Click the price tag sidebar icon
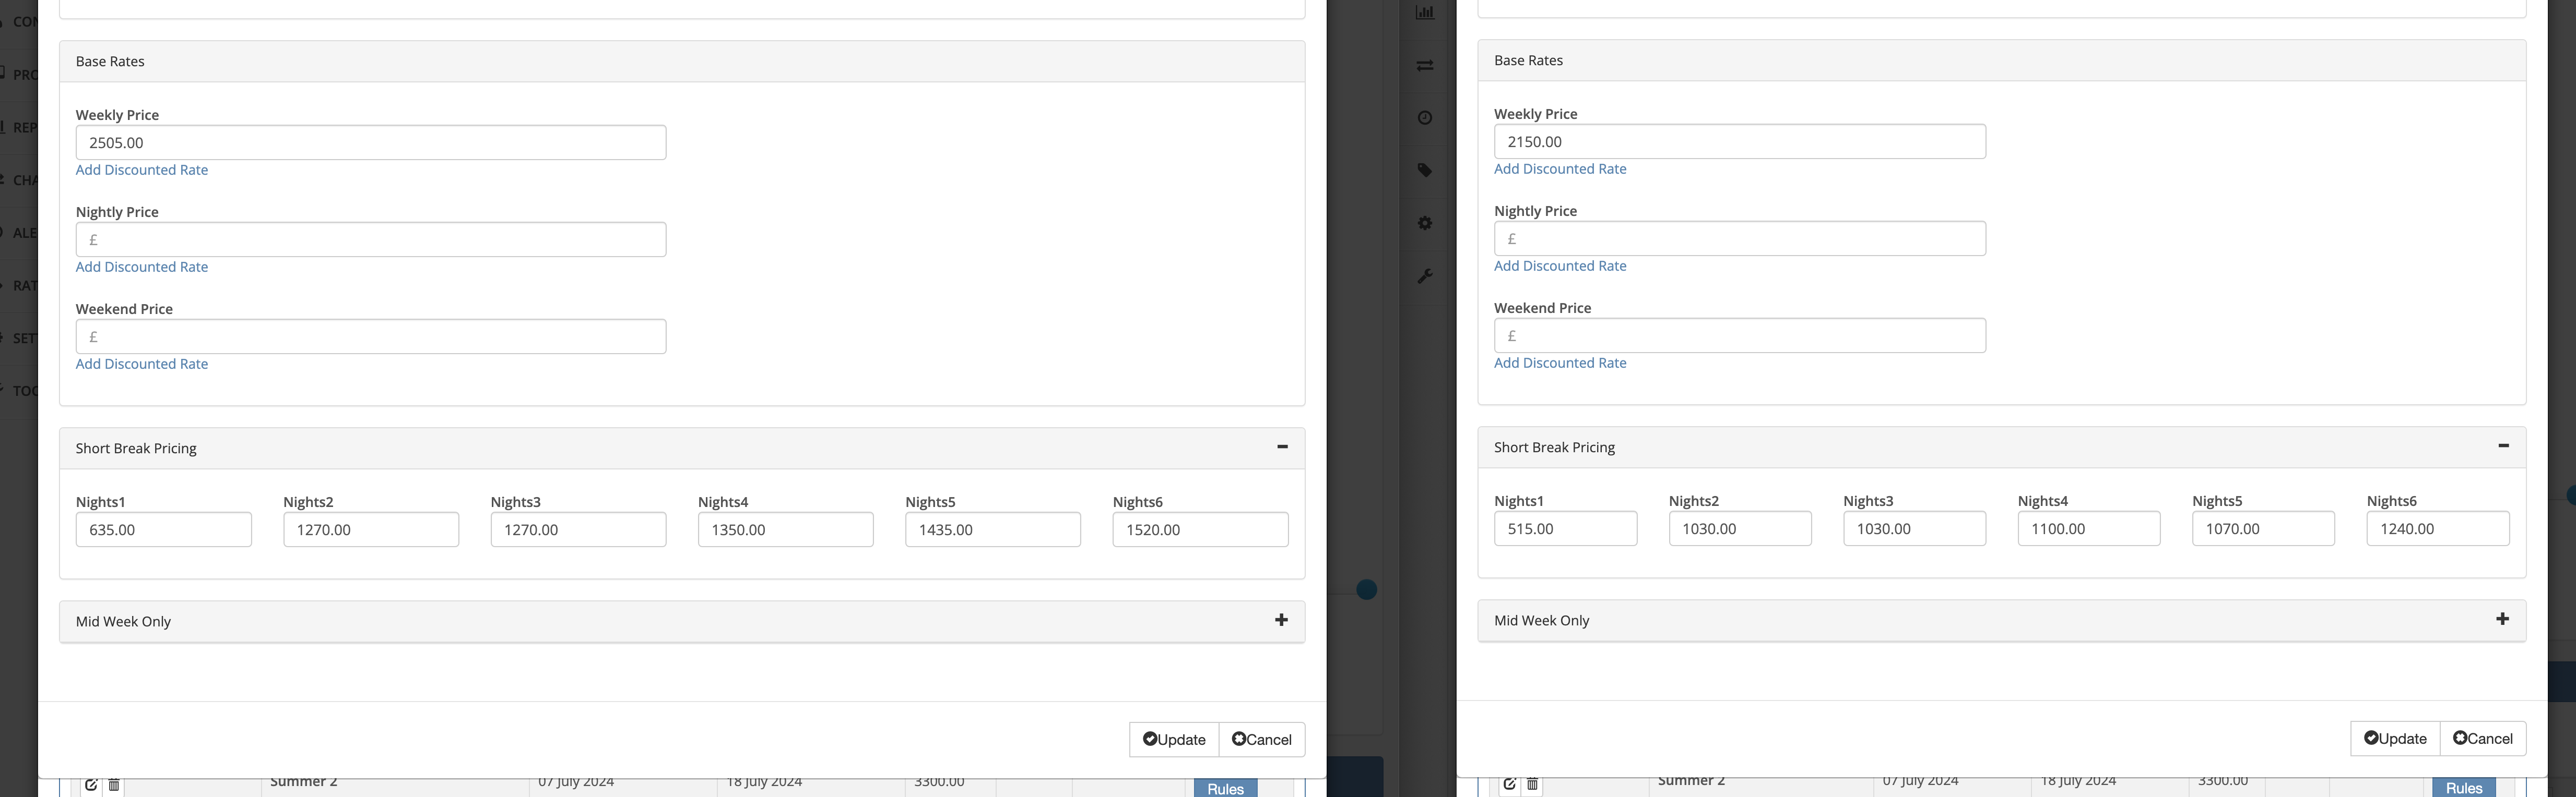Image resolution: width=2576 pixels, height=797 pixels. click(1425, 171)
